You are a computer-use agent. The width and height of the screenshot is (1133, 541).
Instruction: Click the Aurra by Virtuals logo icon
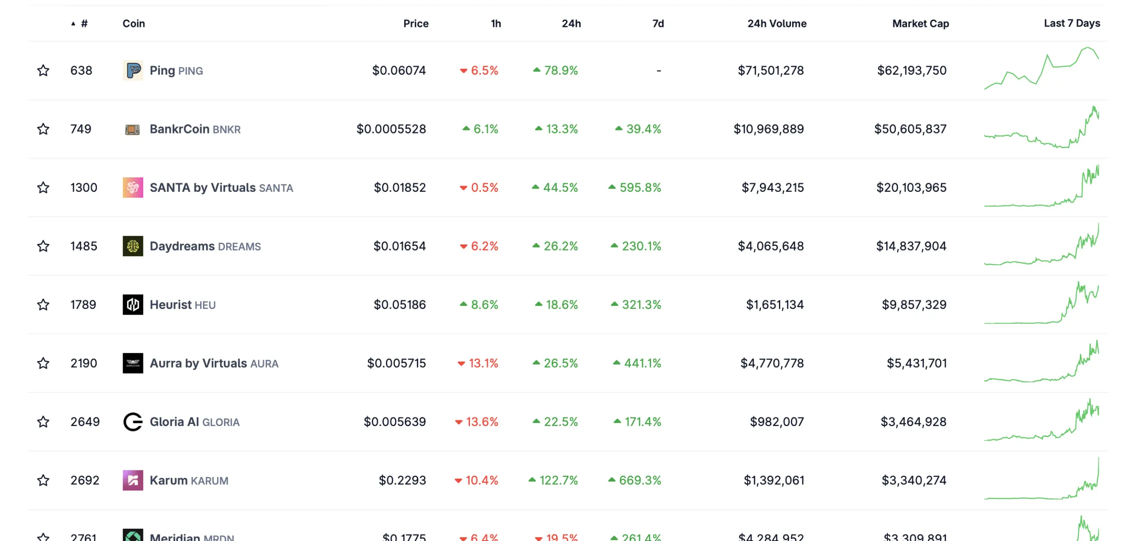click(133, 363)
